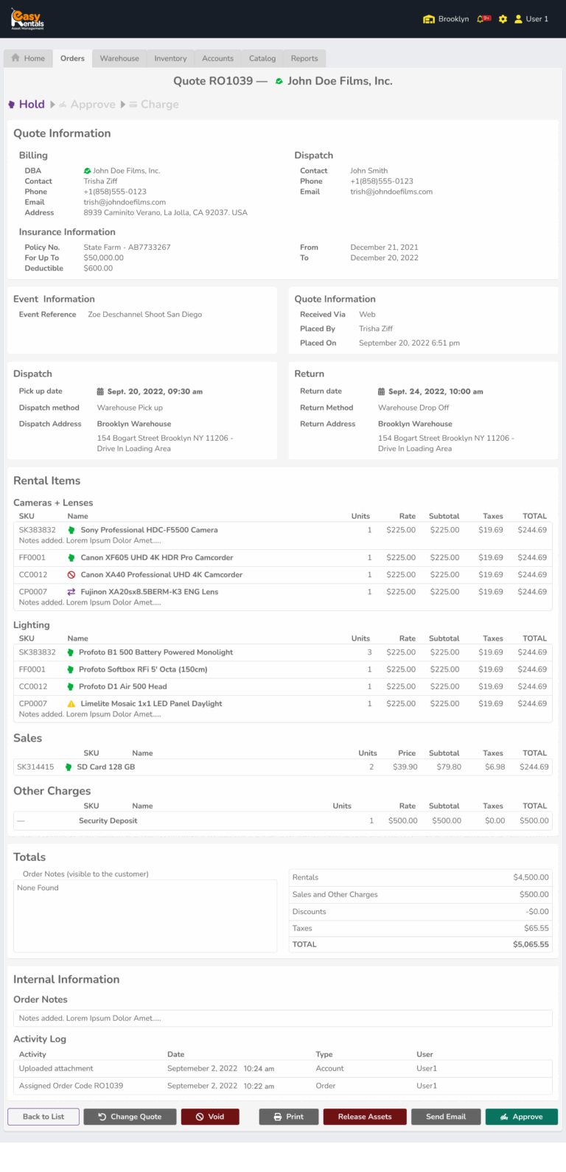
Task: Click the Print button
Action: (289, 1117)
